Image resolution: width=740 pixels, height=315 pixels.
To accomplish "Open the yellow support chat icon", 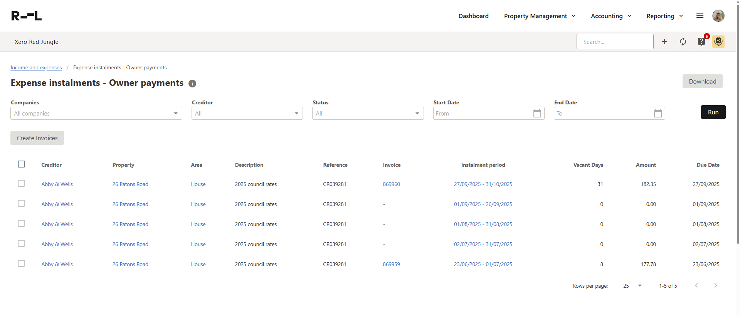I will 718,42.
